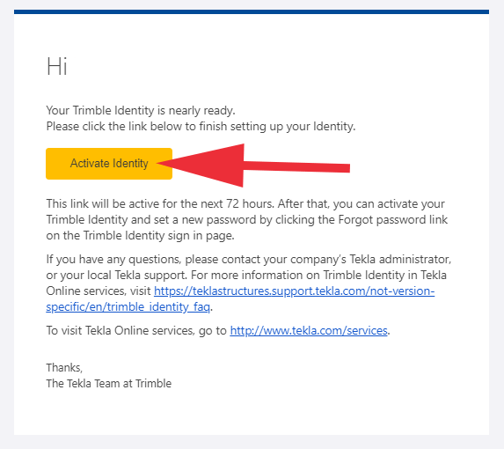Click "The Tekla Team at Trimble" signature
This screenshot has height=449, width=504.
pyautogui.click(x=109, y=383)
